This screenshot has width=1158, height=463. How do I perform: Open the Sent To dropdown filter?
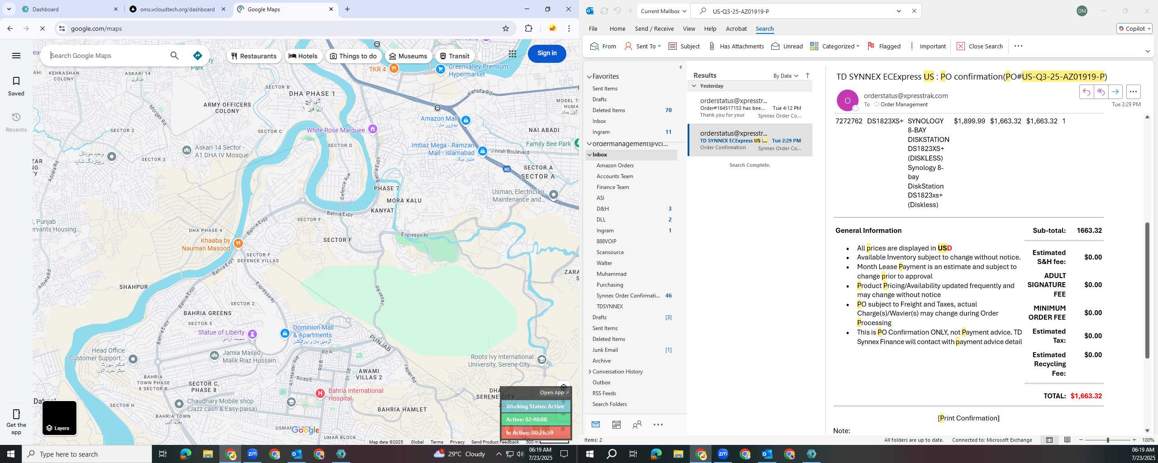click(x=642, y=46)
